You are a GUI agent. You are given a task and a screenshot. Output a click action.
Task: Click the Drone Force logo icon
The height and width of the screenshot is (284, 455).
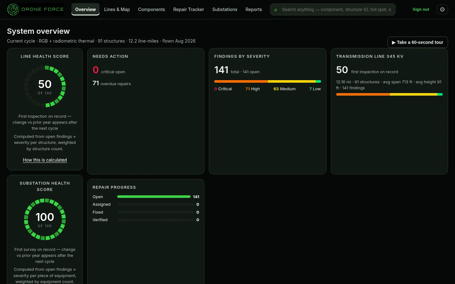tap(13, 9)
